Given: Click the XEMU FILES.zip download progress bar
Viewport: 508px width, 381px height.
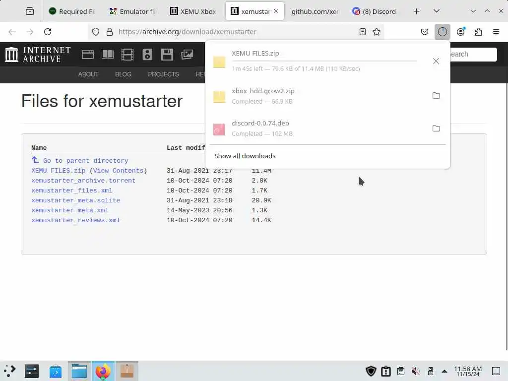Looking at the screenshot, I should pyautogui.click(x=324, y=61).
